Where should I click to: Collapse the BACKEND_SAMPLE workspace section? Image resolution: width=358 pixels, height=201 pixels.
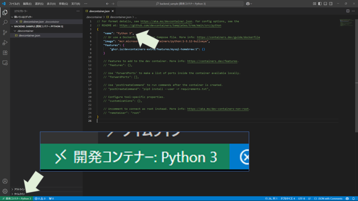pyautogui.click(x=12, y=27)
